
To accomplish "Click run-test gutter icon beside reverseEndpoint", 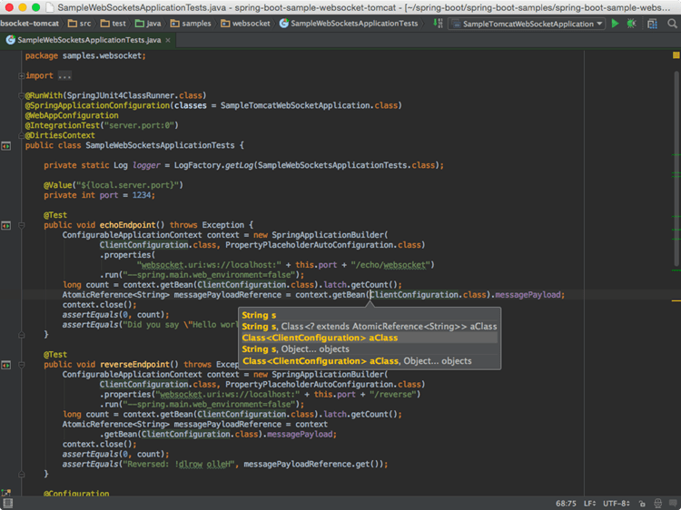I will [x=5, y=365].
